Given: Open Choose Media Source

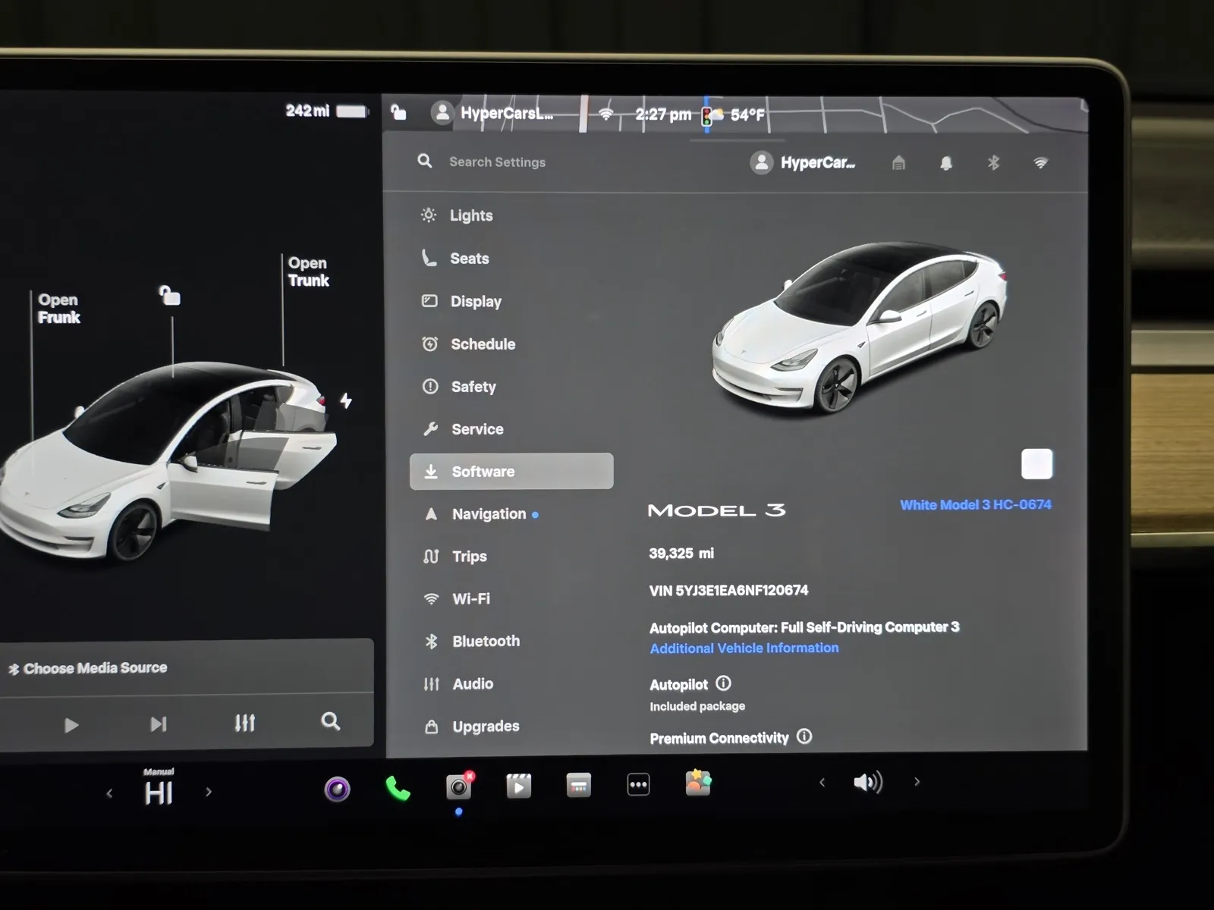Looking at the screenshot, I should coord(94,667).
